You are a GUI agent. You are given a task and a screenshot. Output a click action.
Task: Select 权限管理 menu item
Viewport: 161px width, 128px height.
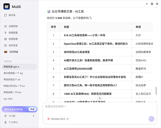(x=13, y=39)
